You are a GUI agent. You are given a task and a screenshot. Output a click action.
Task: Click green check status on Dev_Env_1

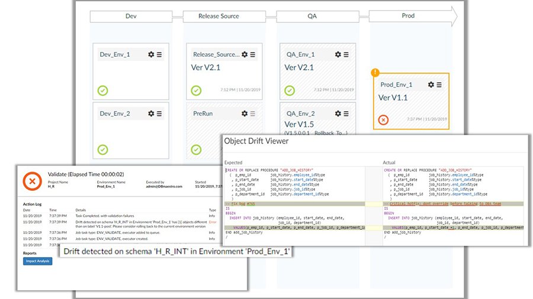tap(103, 90)
